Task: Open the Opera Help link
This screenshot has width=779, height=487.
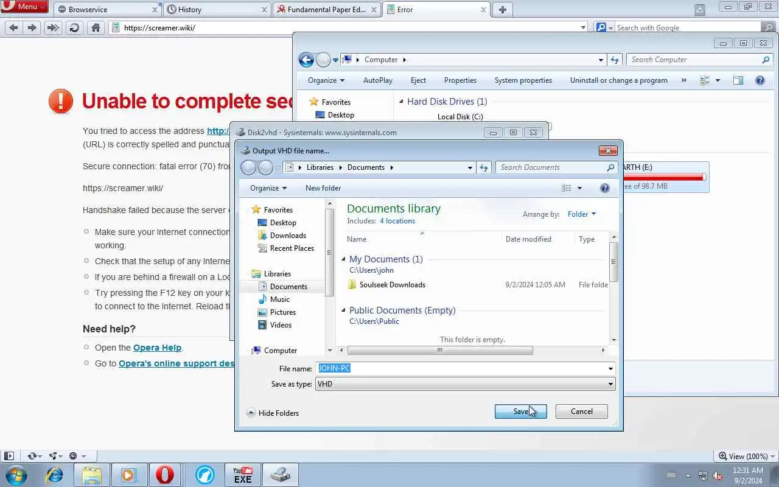Action: click(x=157, y=348)
